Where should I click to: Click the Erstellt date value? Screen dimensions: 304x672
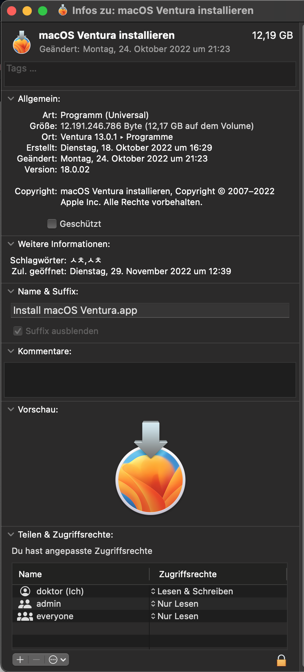click(x=136, y=148)
